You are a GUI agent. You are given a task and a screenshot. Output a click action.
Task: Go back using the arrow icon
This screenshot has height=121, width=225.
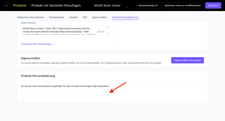pyautogui.click(x=6, y=5)
